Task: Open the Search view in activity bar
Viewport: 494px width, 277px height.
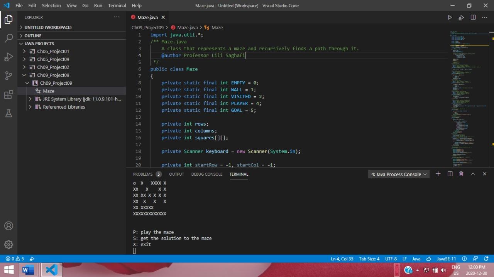Action: click(8, 38)
